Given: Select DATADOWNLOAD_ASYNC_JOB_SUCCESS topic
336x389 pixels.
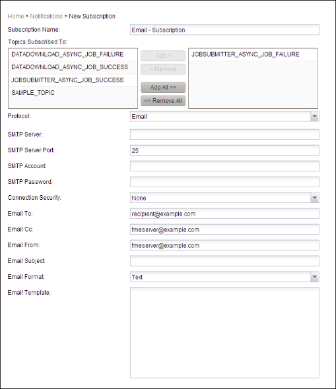Looking at the screenshot, I should (73, 67).
